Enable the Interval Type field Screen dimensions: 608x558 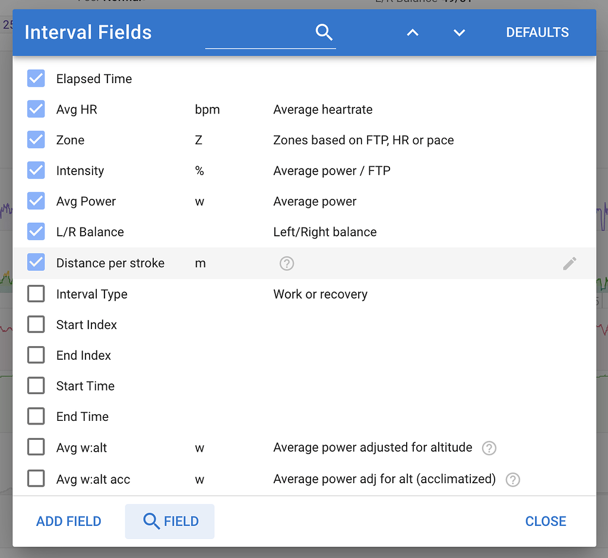(x=36, y=294)
